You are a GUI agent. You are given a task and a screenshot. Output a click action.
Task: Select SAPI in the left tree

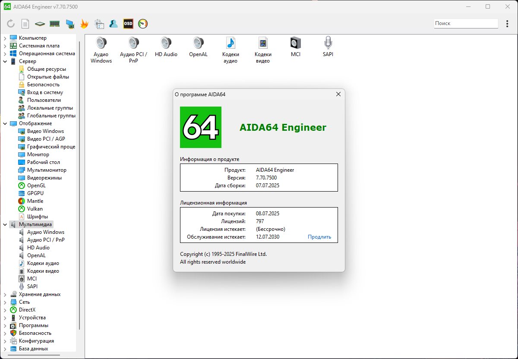(x=32, y=287)
